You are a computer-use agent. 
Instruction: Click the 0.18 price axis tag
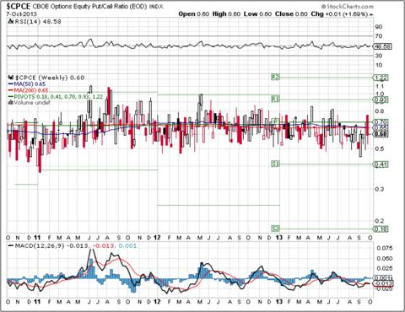[381, 229]
